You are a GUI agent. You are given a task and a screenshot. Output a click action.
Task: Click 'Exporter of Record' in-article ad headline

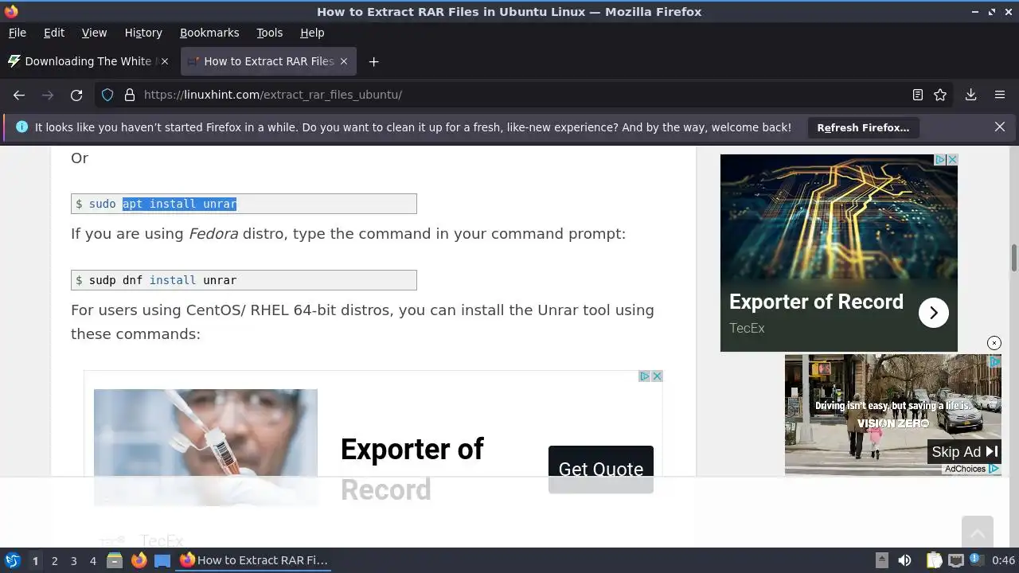coord(412,470)
